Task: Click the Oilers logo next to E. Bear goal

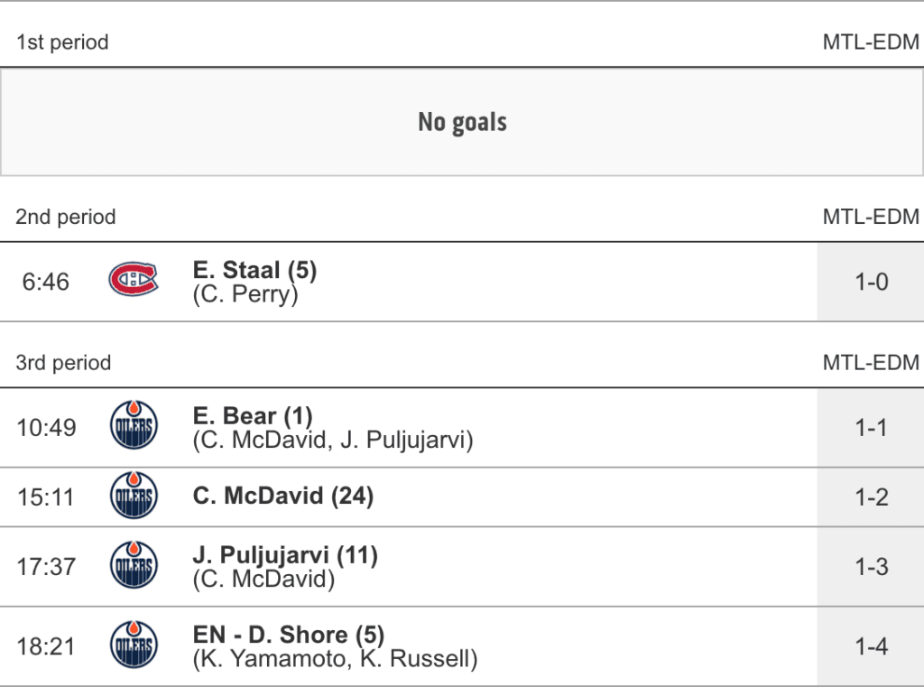Action: click(133, 427)
